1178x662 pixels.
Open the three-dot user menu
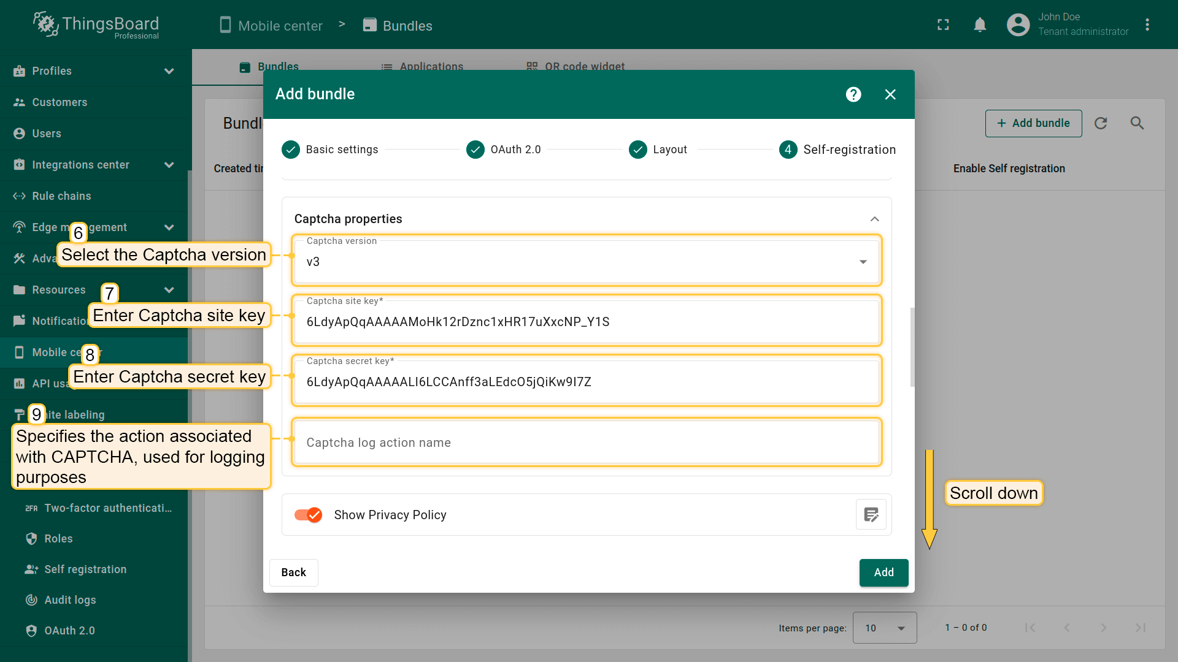(1147, 25)
